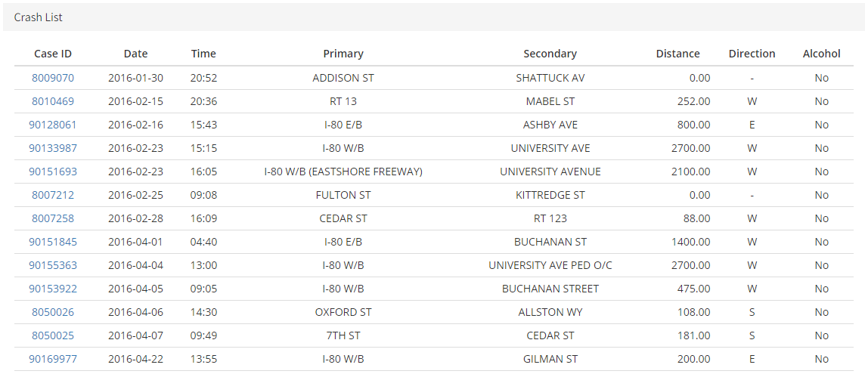This screenshot has height=374, width=865.
Task: Open case ID 8050025
Action: coord(53,335)
